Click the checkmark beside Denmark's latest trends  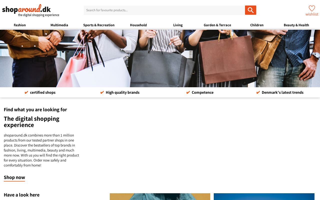pyautogui.click(x=258, y=92)
